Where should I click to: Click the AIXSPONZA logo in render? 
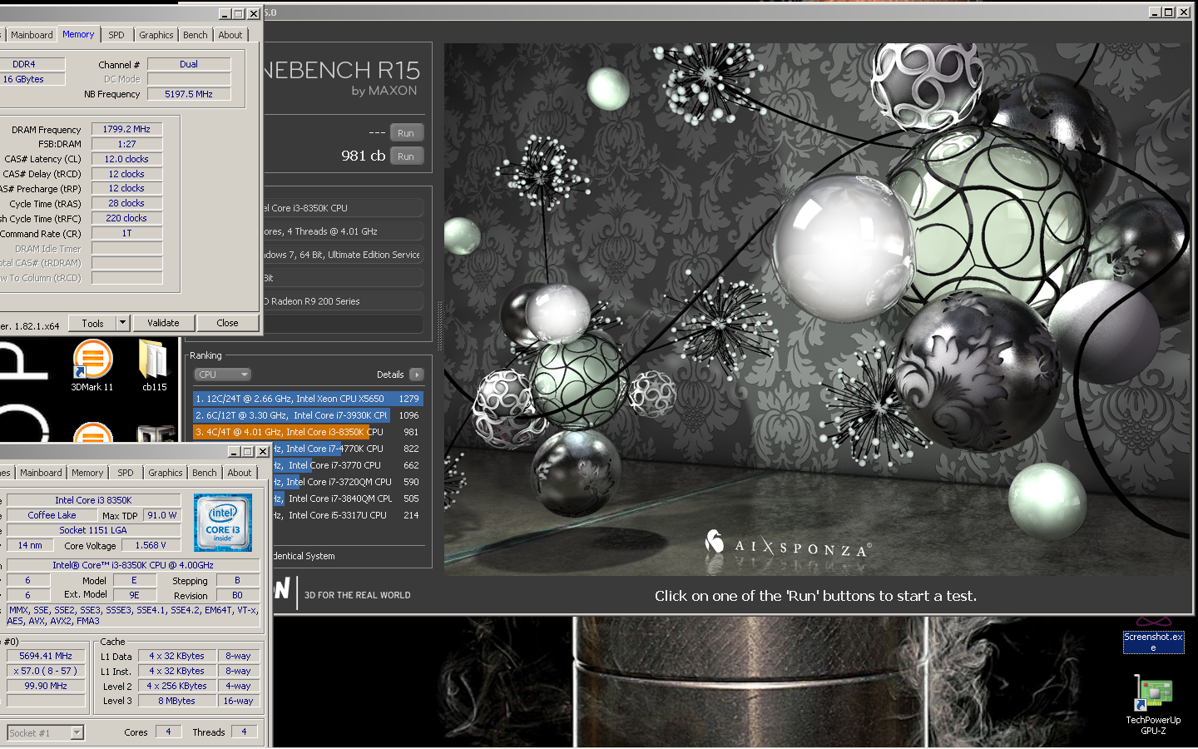787,545
